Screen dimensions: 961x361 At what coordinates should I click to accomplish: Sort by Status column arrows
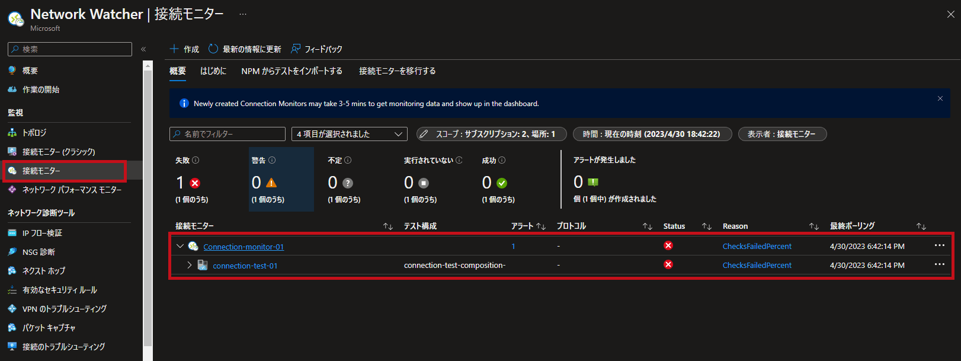(x=707, y=226)
